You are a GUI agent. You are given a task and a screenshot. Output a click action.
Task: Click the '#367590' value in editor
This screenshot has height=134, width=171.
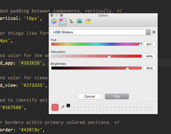click(x=12, y=107)
